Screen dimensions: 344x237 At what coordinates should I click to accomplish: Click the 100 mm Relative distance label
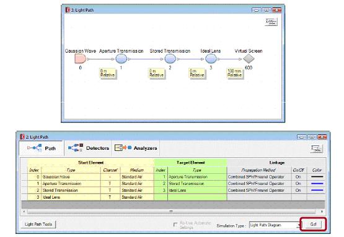coord(235,73)
